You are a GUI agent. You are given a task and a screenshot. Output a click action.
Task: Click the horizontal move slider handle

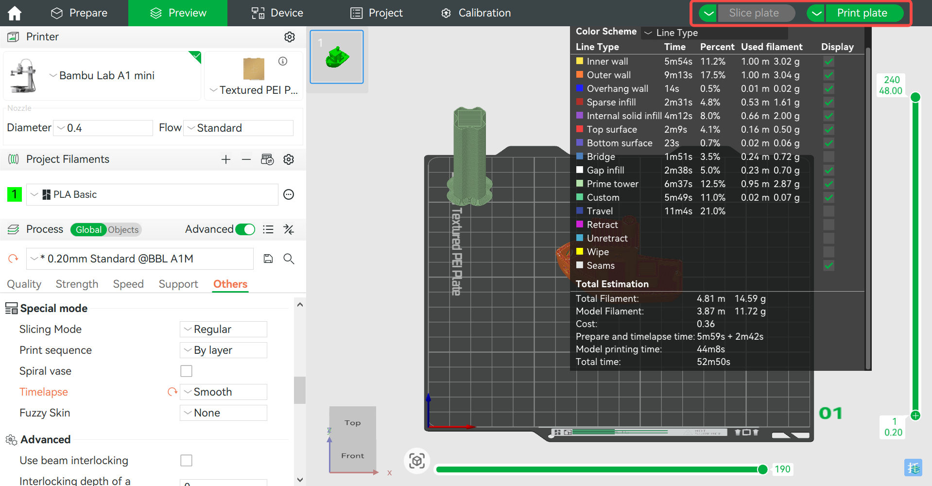762,469
